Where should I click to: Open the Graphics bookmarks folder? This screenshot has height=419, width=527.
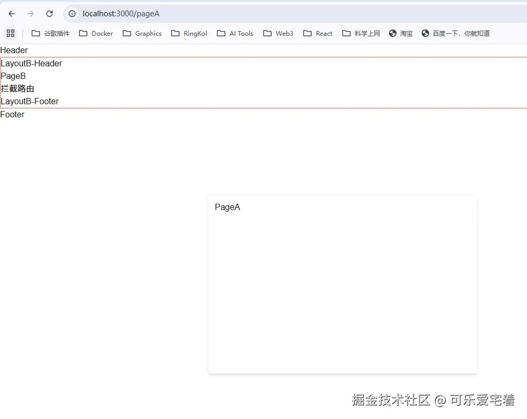pos(142,33)
